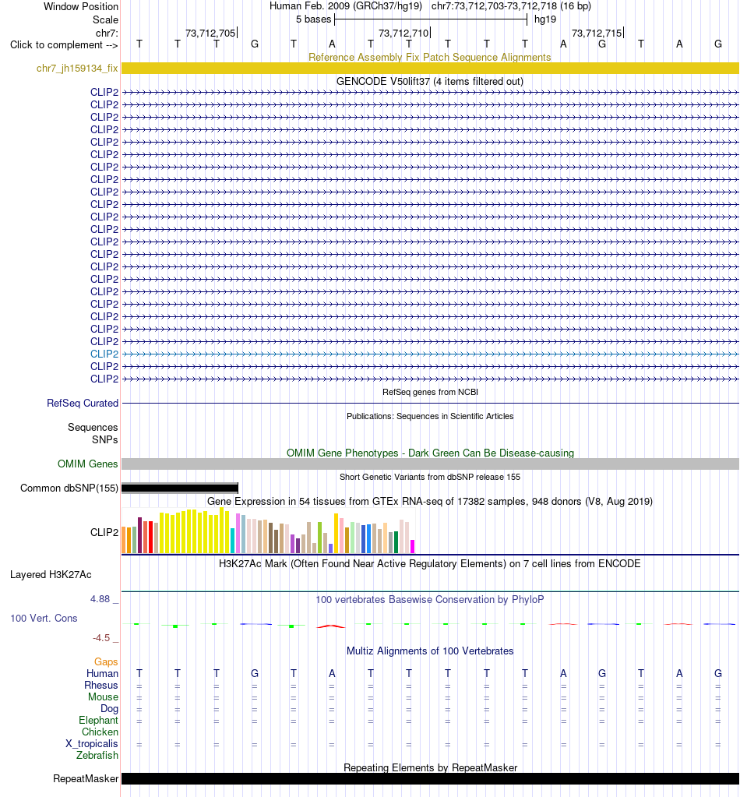Click the gray OMIM Genes item bar
The height and width of the screenshot is (797, 740).
[430, 464]
